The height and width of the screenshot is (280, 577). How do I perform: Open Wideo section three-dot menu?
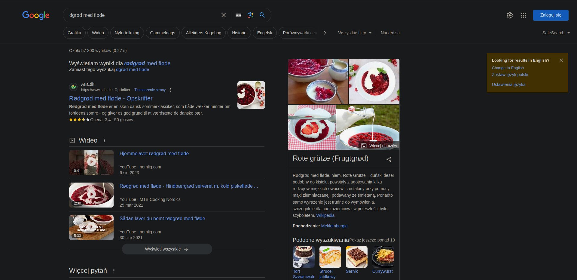click(x=104, y=140)
